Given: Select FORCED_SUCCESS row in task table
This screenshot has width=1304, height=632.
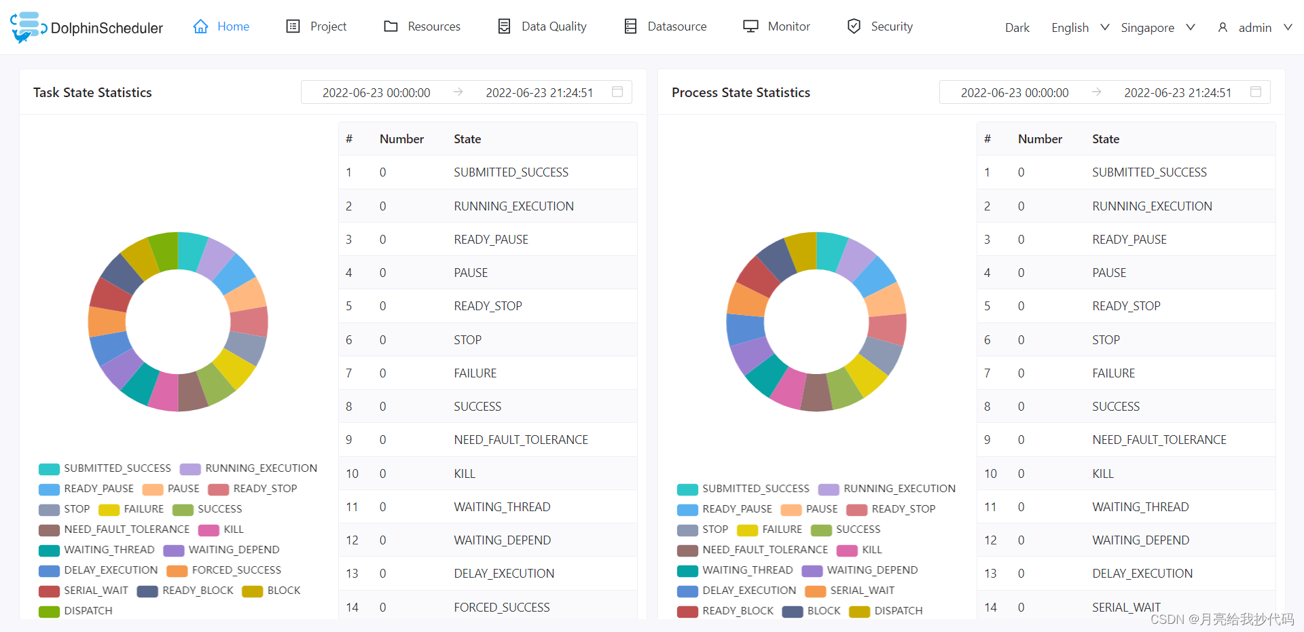Looking at the screenshot, I should (488, 607).
